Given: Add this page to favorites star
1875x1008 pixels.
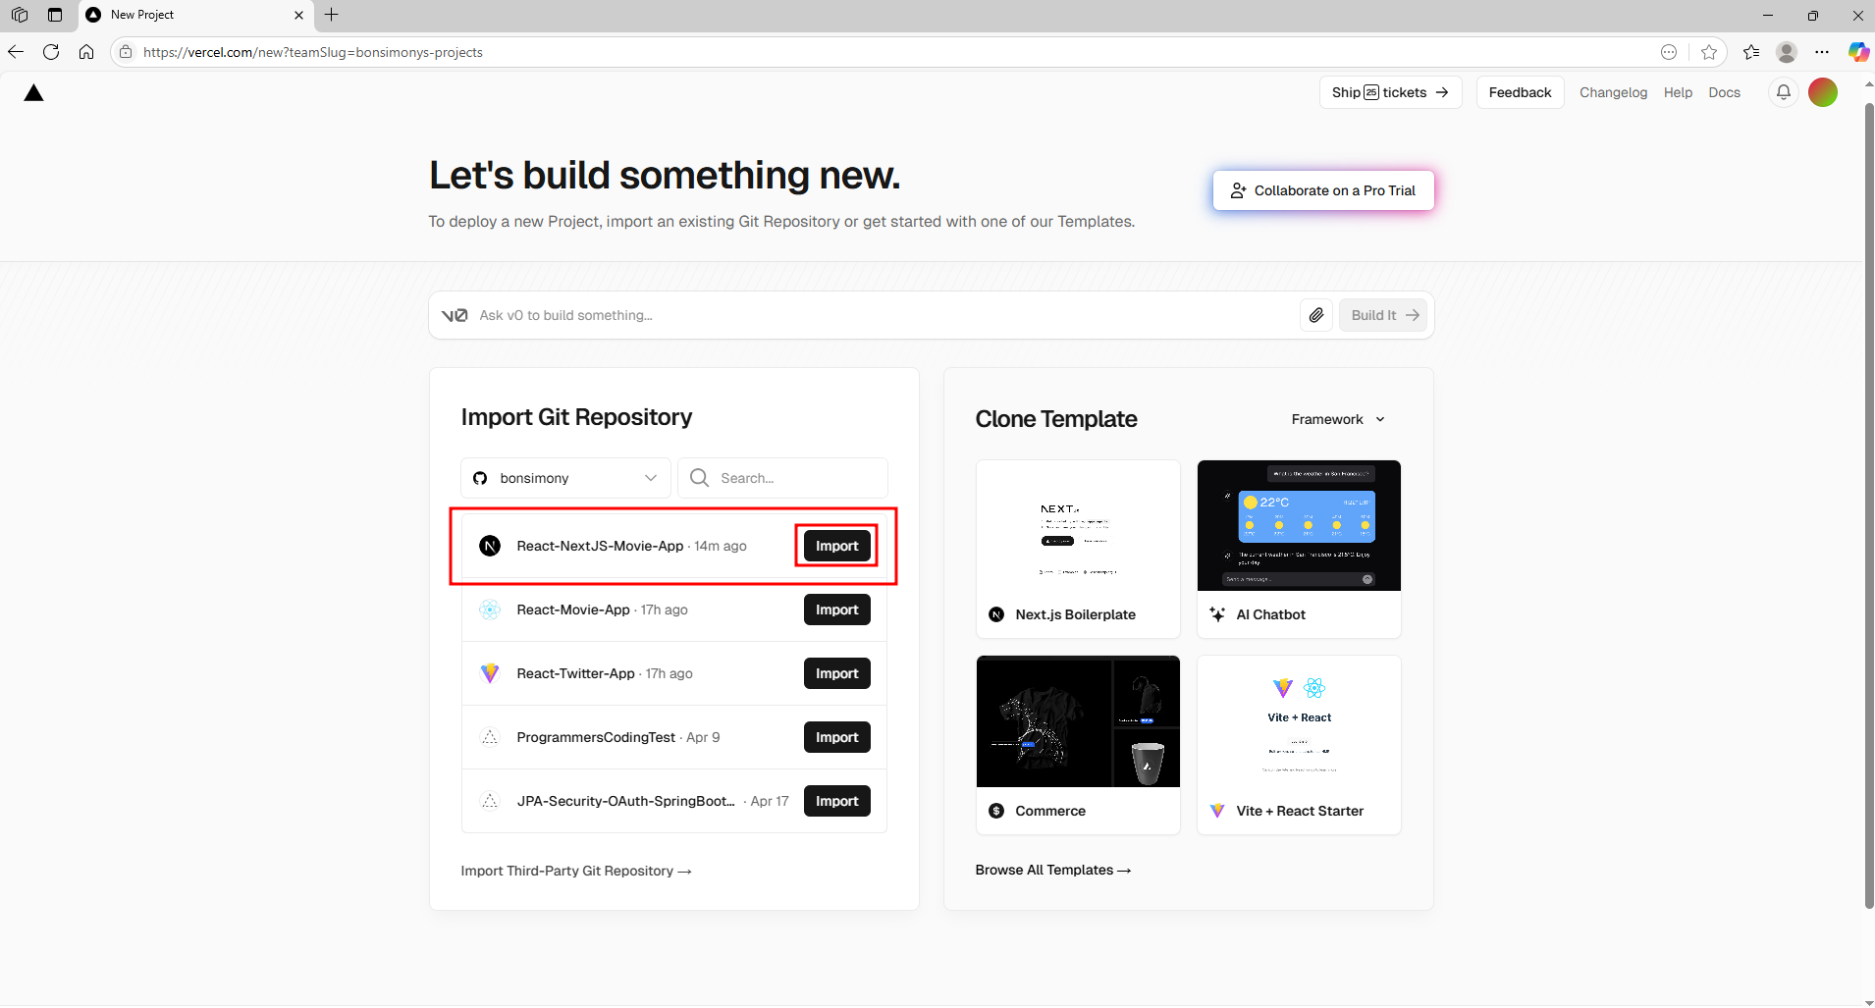Looking at the screenshot, I should coord(1709,52).
